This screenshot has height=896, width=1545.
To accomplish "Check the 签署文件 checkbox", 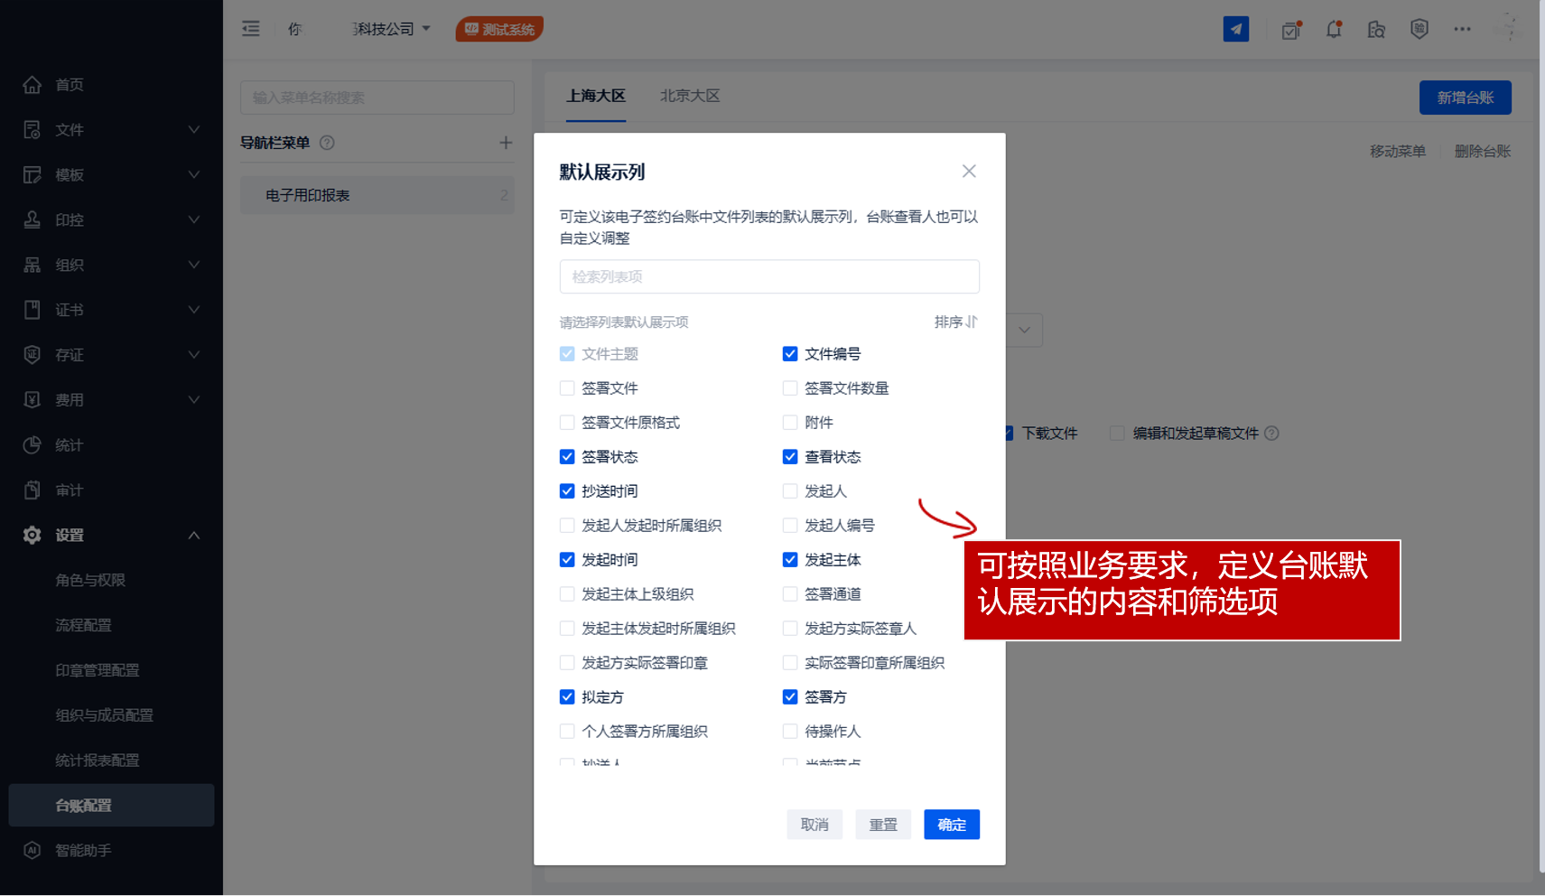I will click(x=567, y=388).
